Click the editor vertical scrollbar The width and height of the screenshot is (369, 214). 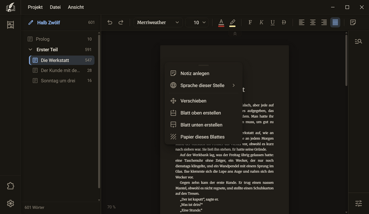pyautogui.click(x=346, y=61)
